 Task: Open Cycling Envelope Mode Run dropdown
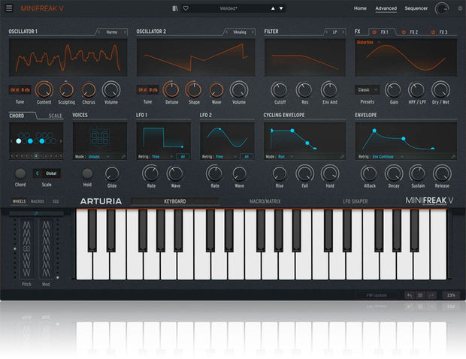click(x=286, y=156)
